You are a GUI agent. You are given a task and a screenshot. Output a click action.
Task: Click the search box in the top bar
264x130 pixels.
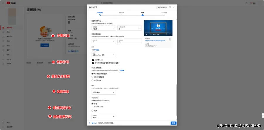pyautogui.click(x=132, y=3)
